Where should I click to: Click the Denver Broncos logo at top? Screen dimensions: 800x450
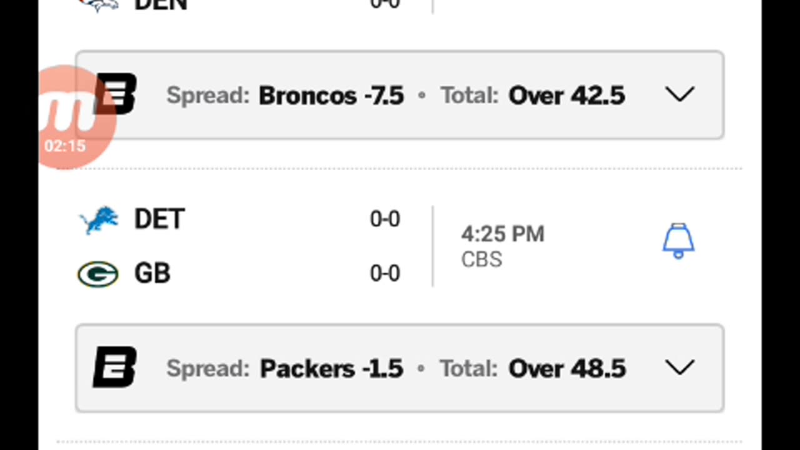coord(99,4)
